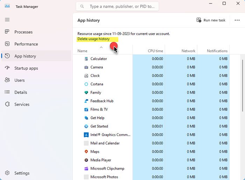
Task: Open the hamburger navigation menu
Action: [x=7, y=20]
